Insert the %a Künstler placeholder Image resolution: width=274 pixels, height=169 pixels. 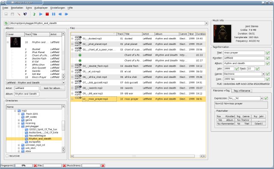226,116
